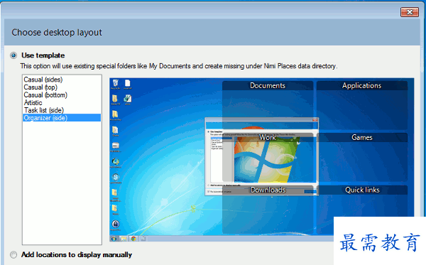Click the padlock icon in preview desktop

click(x=116, y=224)
